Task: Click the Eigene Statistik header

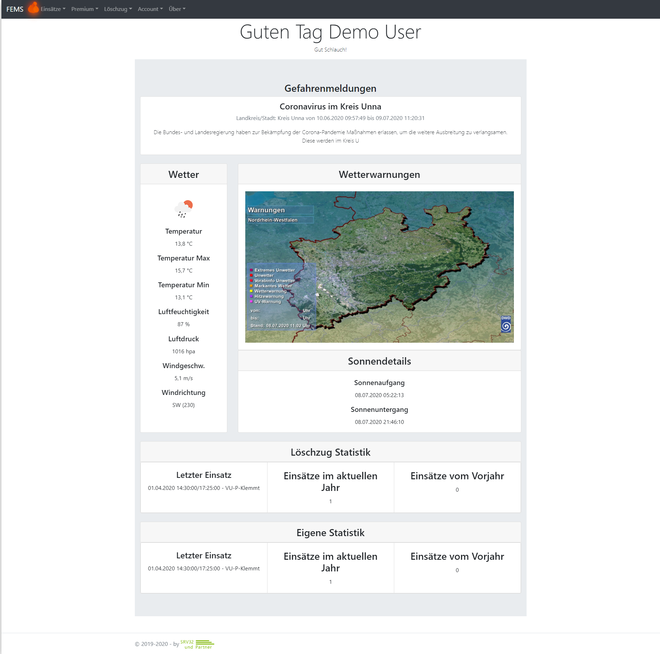Action: [330, 533]
